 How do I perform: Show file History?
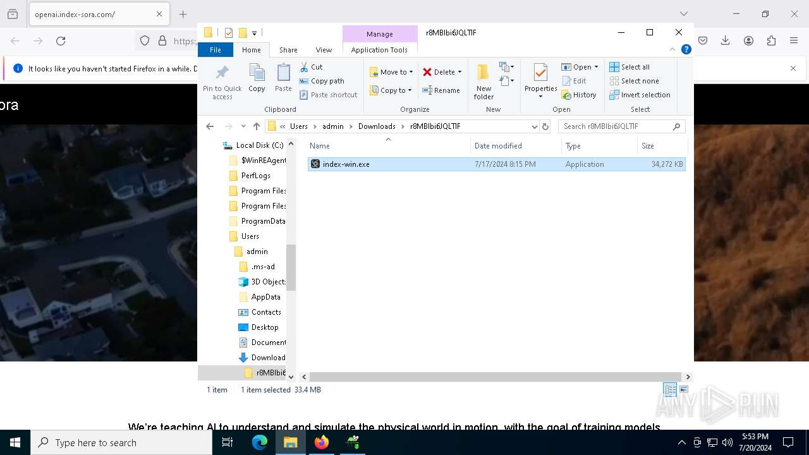click(x=578, y=95)
